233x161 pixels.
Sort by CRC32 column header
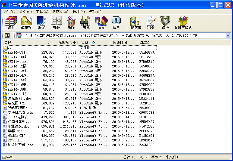pos(147,42)
